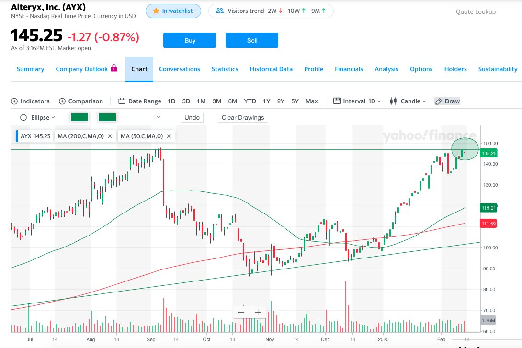Remove the MA (50,C,MA,0) indicator
The height and width of the screenshot is (348, 522).
(x=169, y=136)
